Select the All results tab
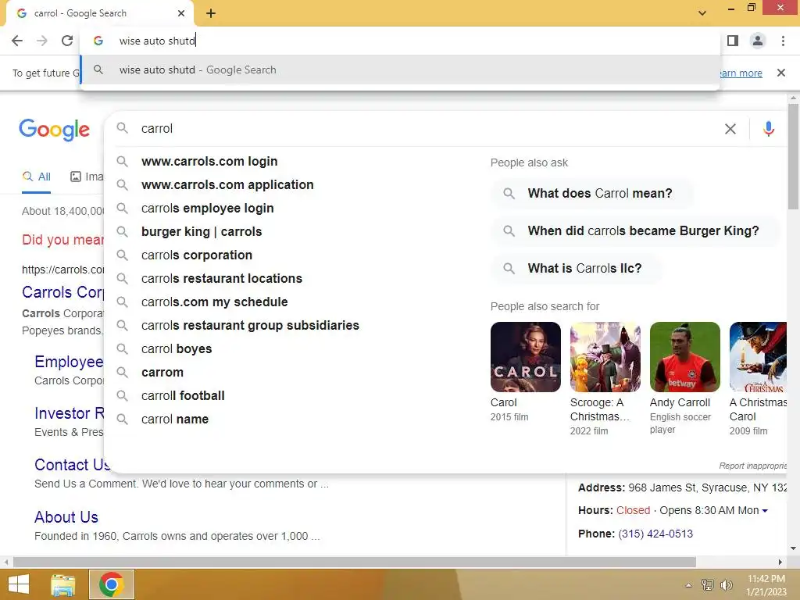 coord(36,177)
